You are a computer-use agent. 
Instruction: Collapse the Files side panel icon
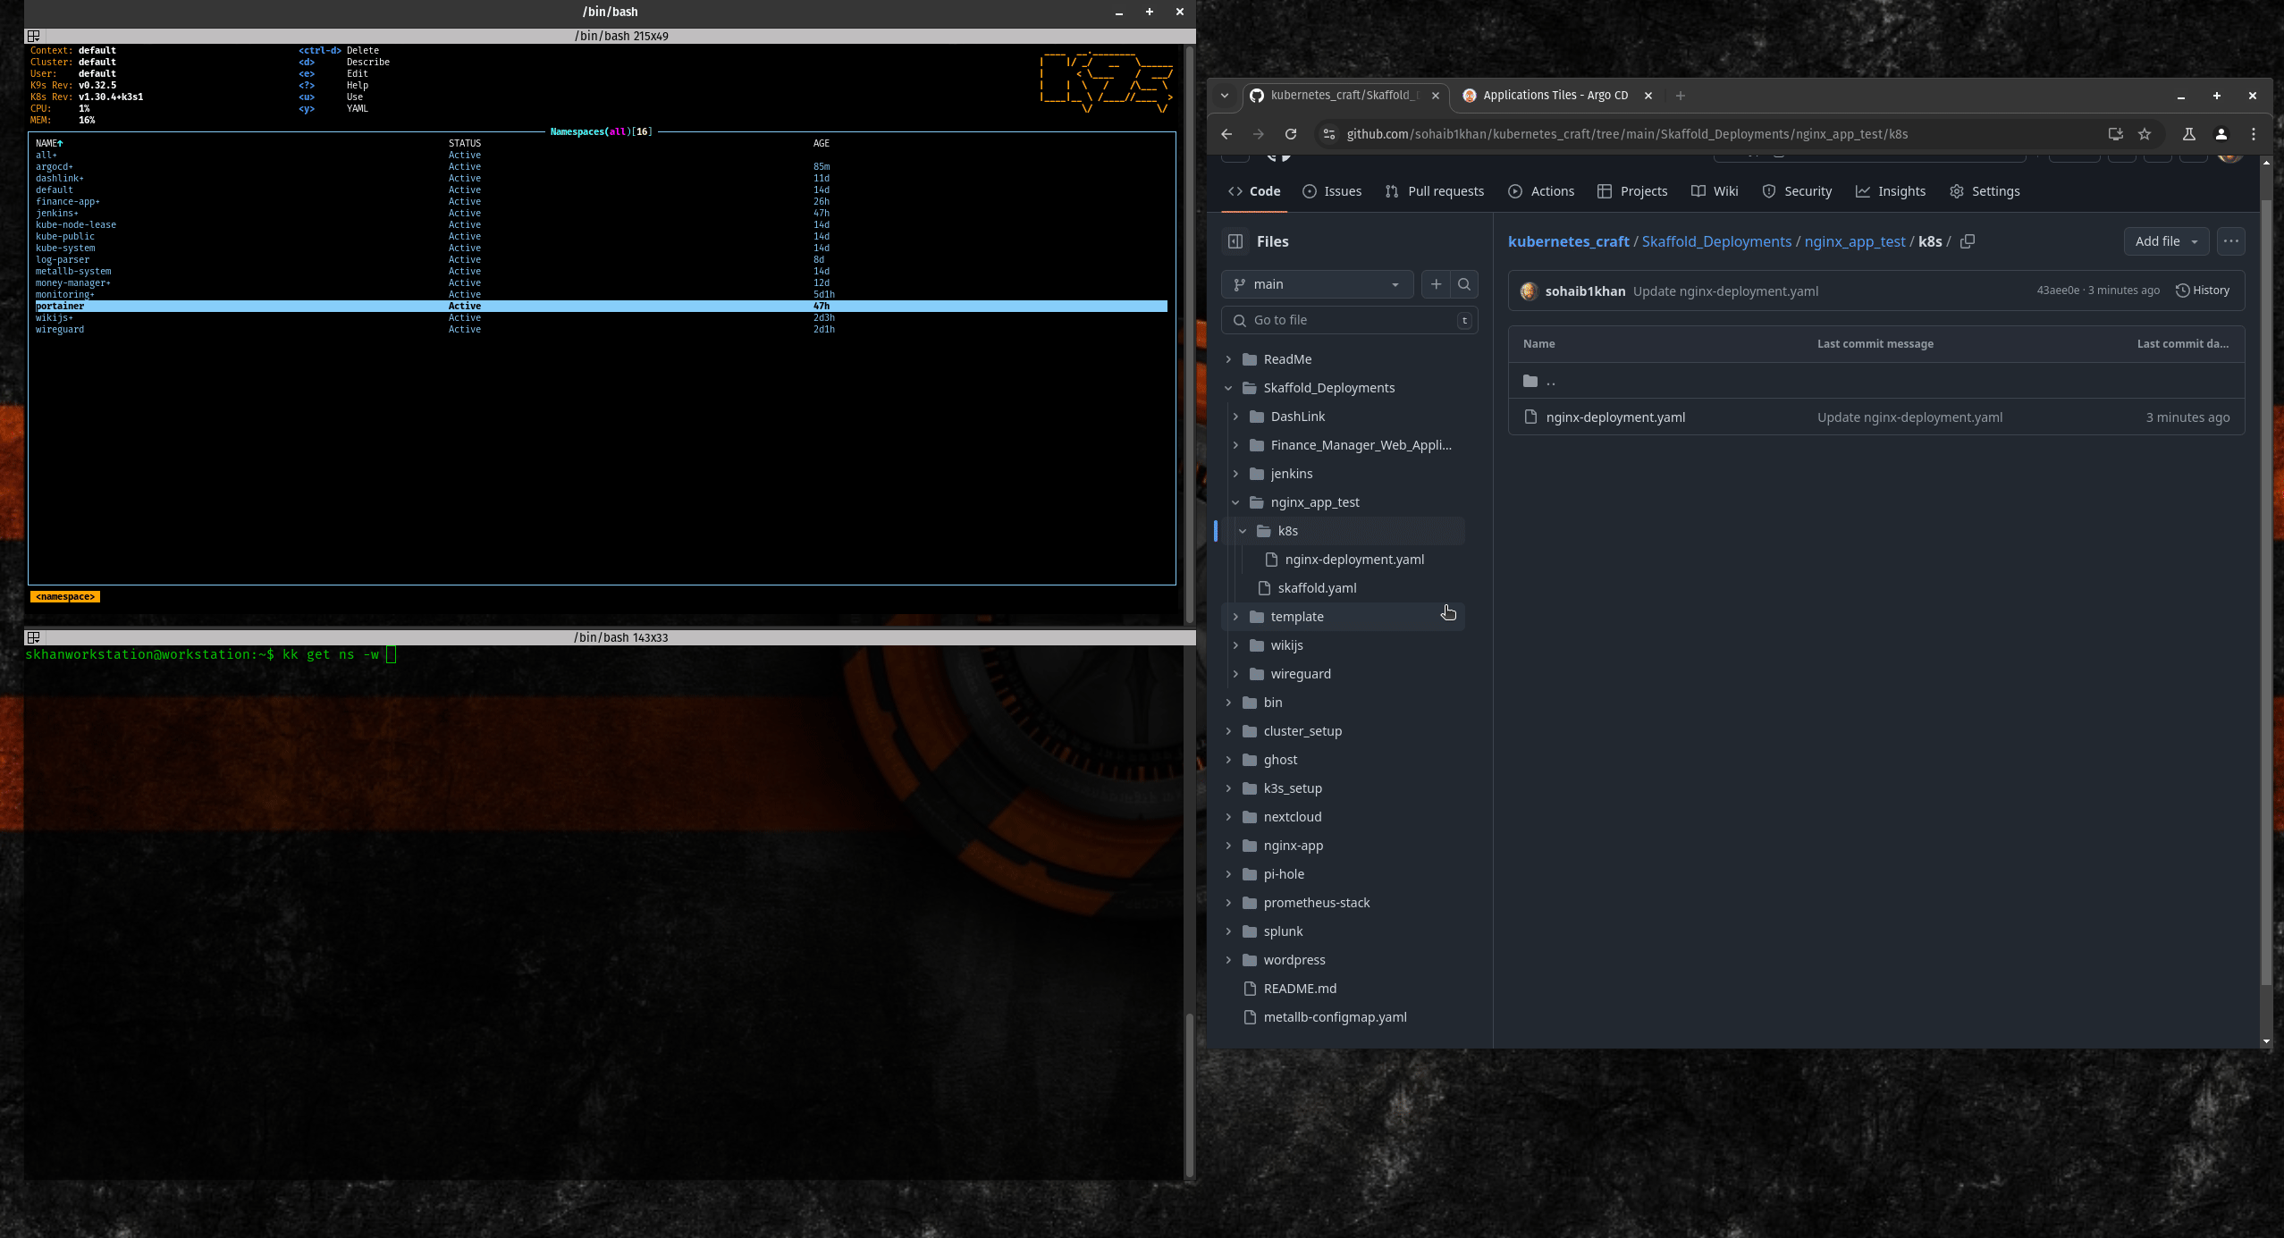pyautogui.click(x=1235, y=241)
